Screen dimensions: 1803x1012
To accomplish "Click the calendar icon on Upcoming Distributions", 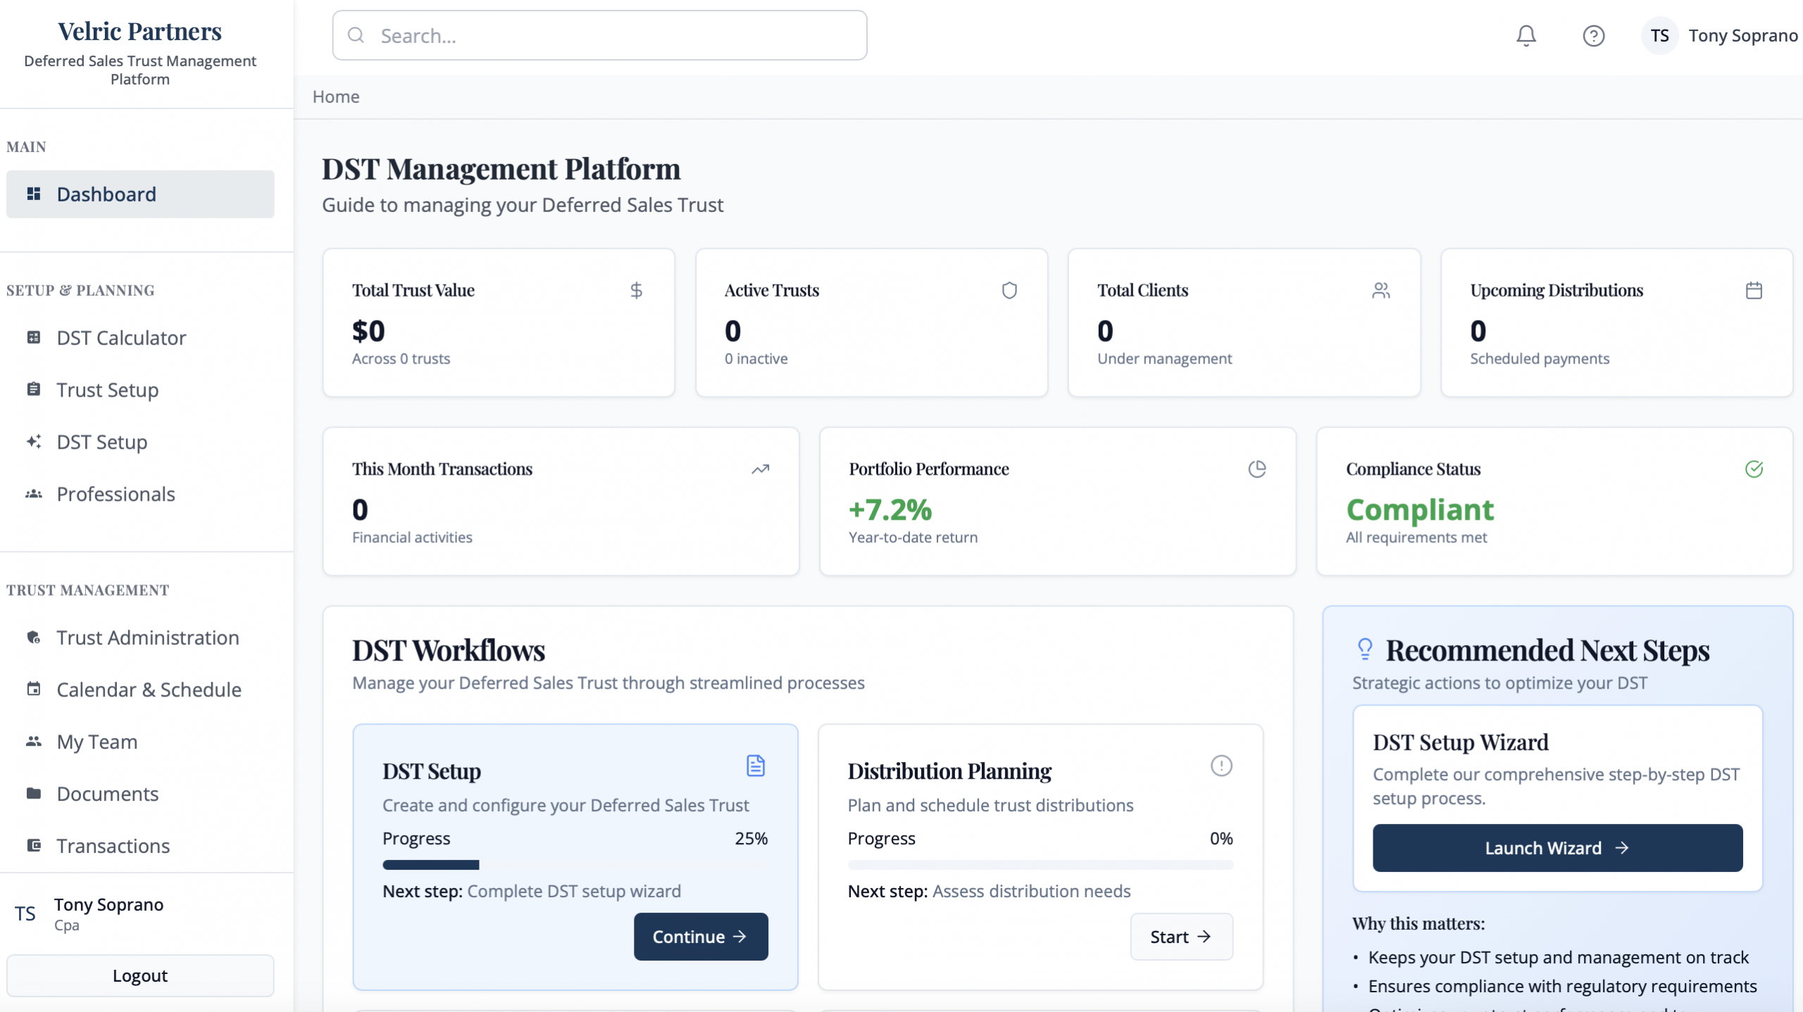I will click(1754, 290).
